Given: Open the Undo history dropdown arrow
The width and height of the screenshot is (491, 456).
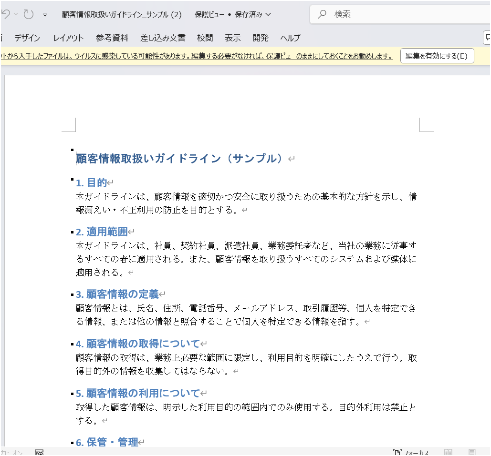Looking at the screenshot, I should coord(16,14).
